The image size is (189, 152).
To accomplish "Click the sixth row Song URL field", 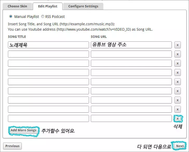I will [x=131, y=91].
